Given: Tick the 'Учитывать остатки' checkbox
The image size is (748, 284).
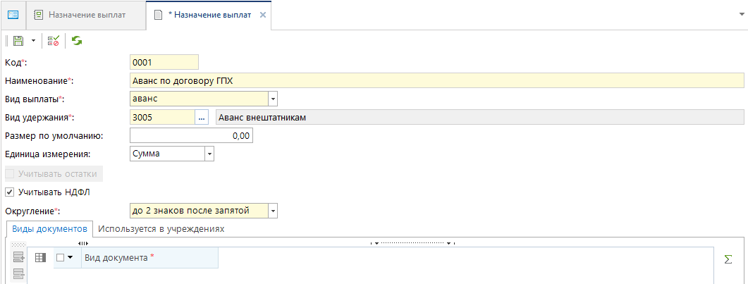Looking at the screenshot, I should click(9, 173).
